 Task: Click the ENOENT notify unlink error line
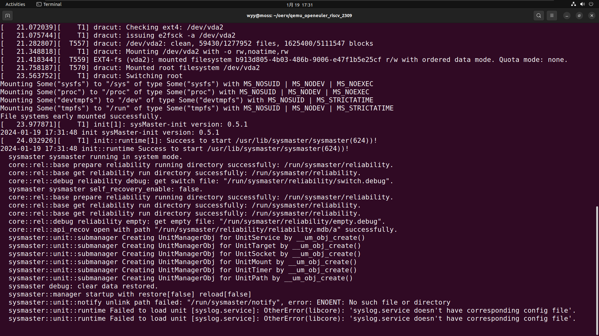point(229,302)
